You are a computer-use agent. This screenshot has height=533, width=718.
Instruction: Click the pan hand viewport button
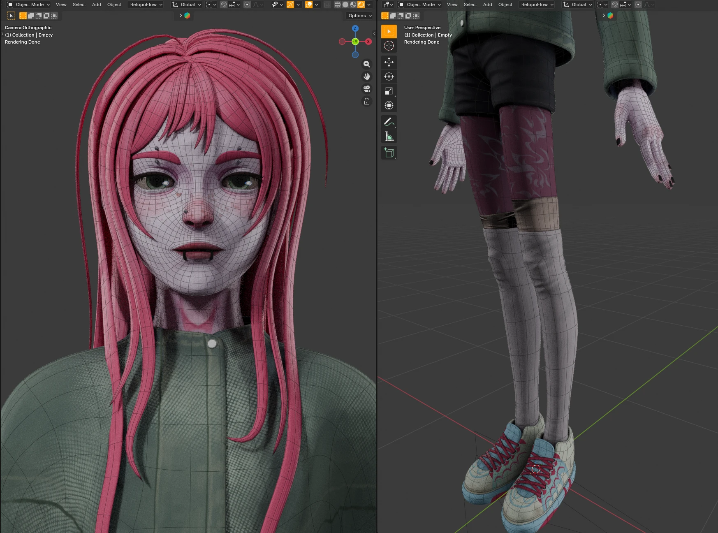[366, 76]
